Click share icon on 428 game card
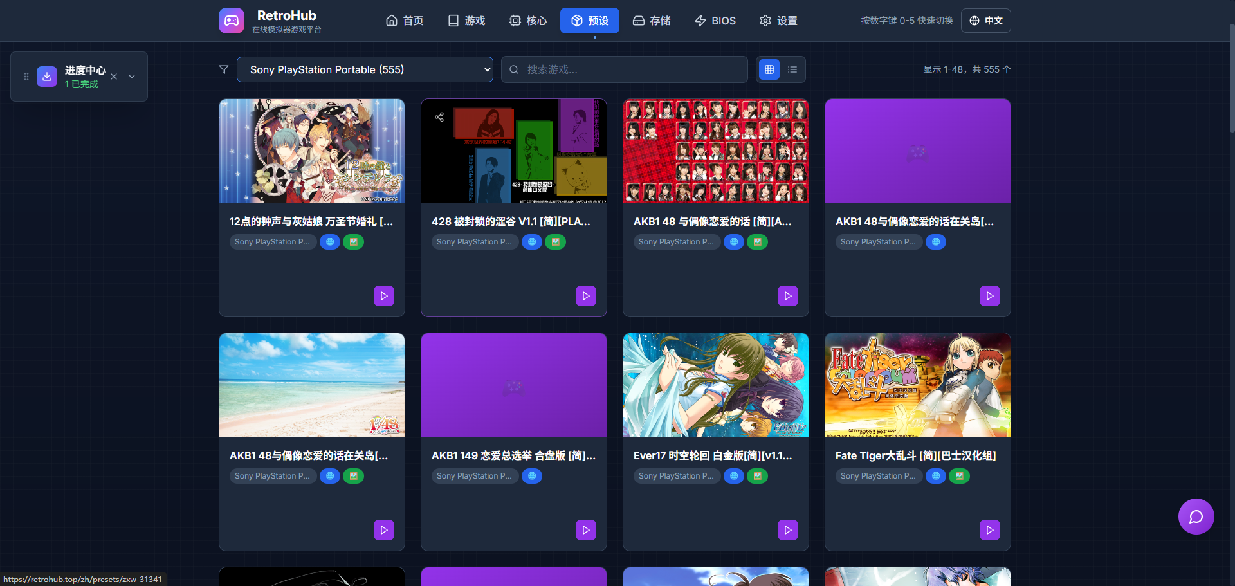The height and width of the screenshot is (586, 1235). point(439,117)
